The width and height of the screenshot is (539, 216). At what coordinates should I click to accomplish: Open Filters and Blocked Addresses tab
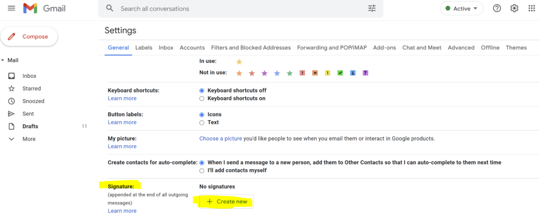click(x=251, y=48)
